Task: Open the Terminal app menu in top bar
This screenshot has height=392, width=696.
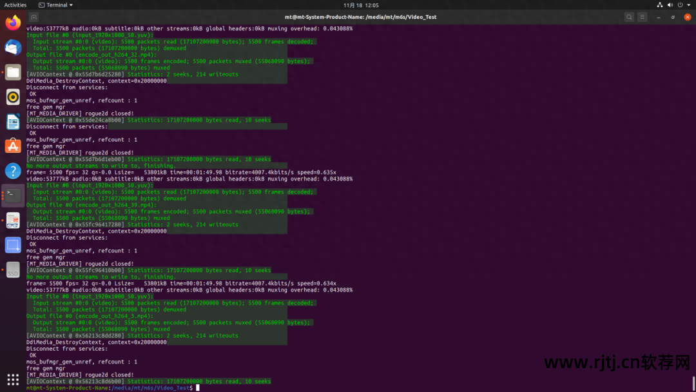Action: click(x=55, y=5)
